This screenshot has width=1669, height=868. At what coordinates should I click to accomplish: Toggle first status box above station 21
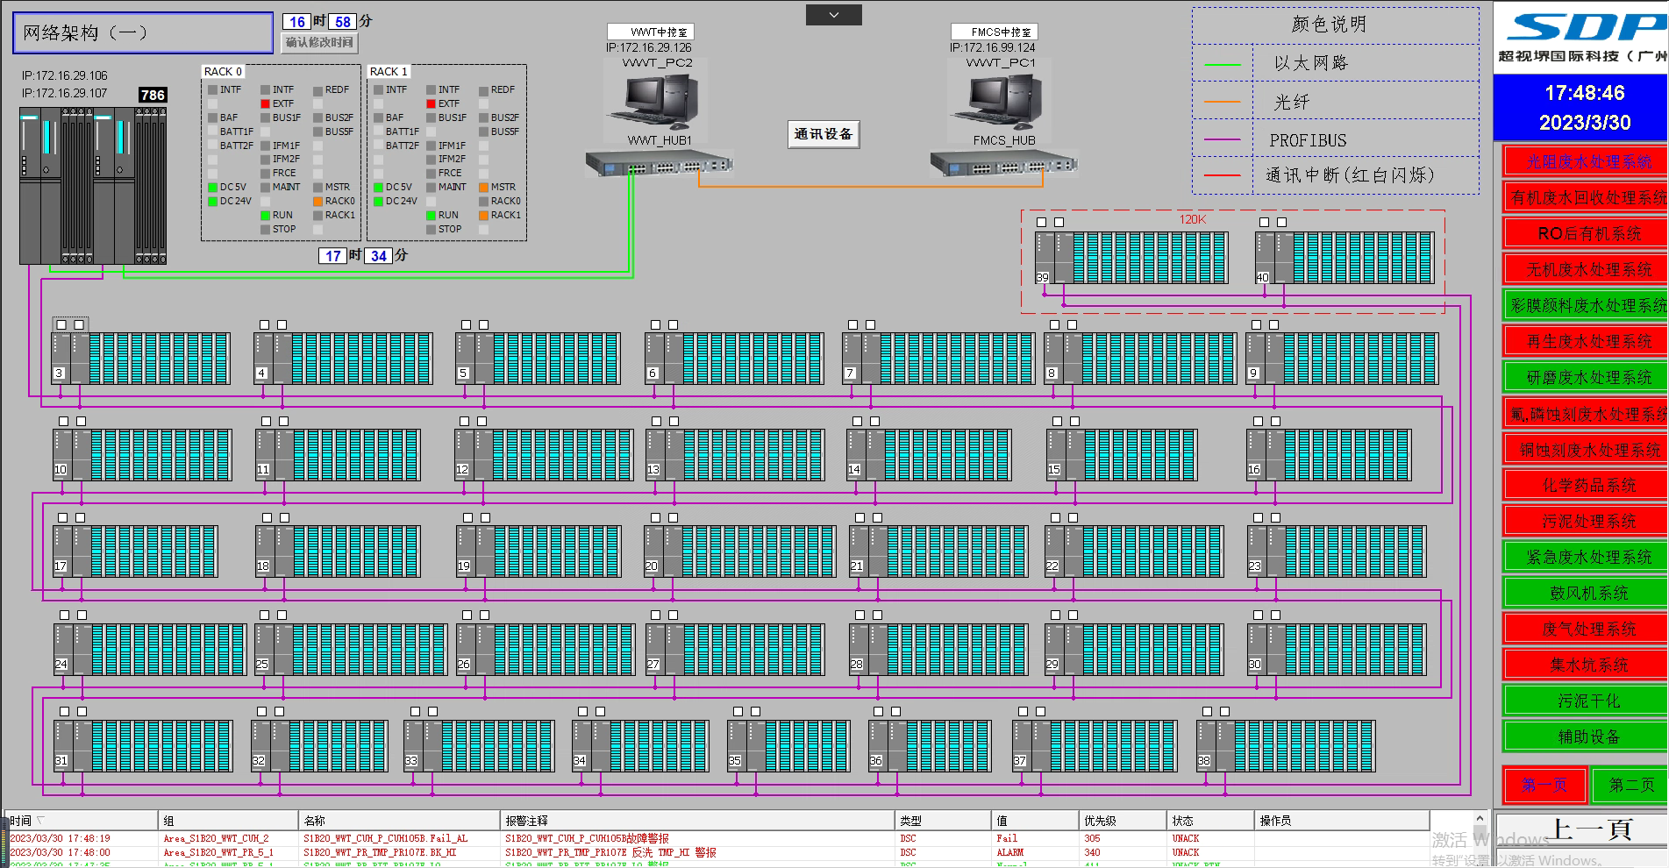(x=859, y=518)
